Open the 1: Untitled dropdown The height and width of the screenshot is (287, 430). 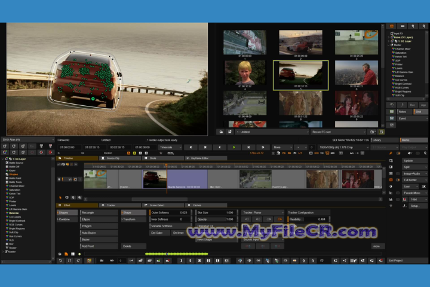pyautogui.click(x=272, y=132)
